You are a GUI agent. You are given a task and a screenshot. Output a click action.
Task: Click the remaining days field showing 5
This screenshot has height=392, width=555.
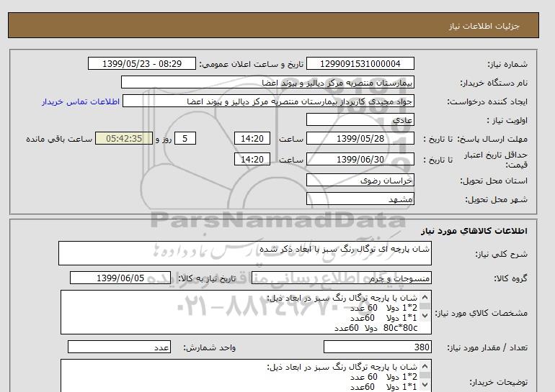coord(185,138)
